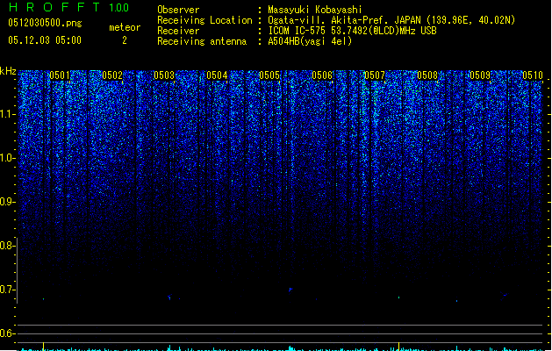This screenshot has width=552, height=351.
Task: Click the 0.9 kHz axis label
Action: tap(8, 202)
